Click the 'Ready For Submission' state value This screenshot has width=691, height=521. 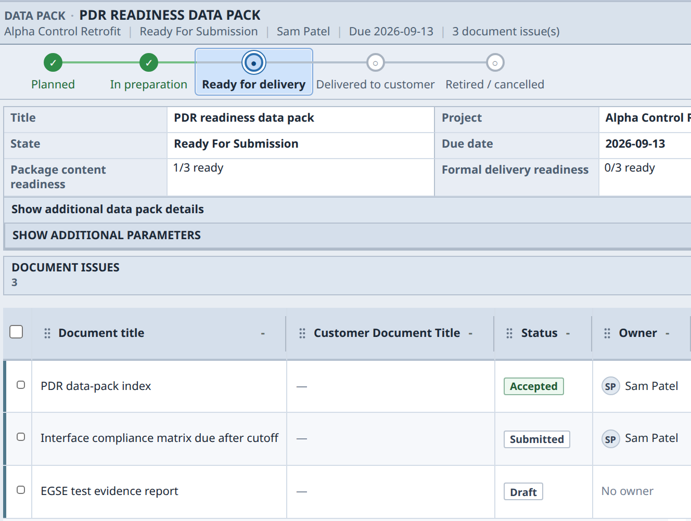point(236,144)
